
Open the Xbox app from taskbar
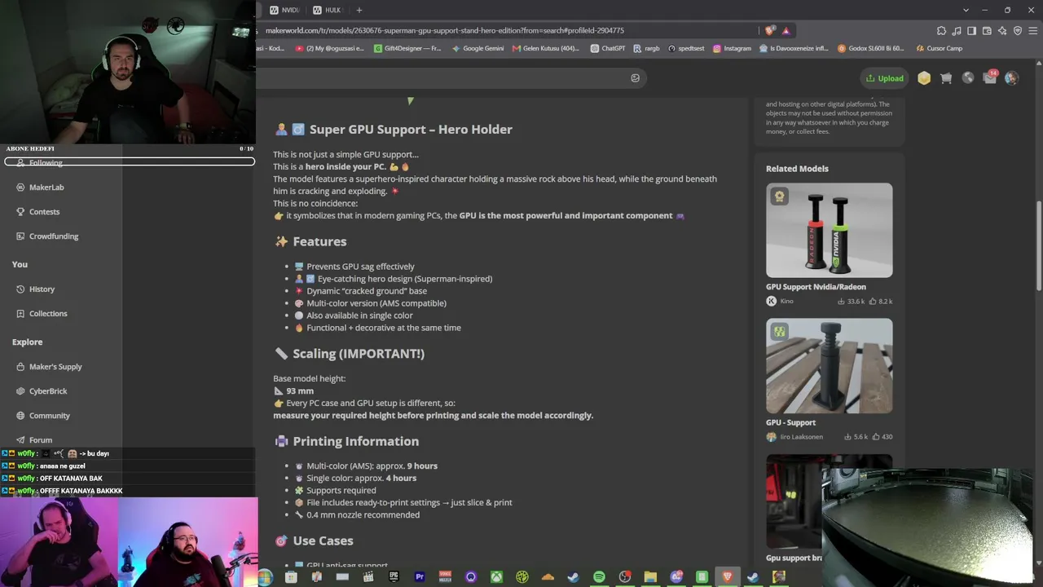tap(496, 577)
